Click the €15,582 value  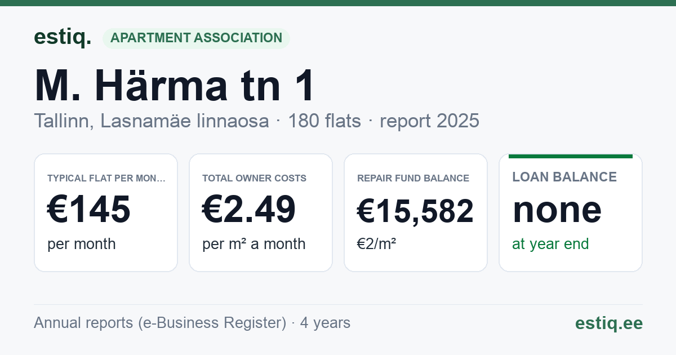415,211
